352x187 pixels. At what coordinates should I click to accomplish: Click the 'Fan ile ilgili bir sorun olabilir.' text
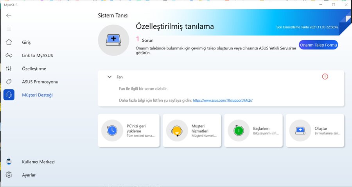tap(143, 89)
